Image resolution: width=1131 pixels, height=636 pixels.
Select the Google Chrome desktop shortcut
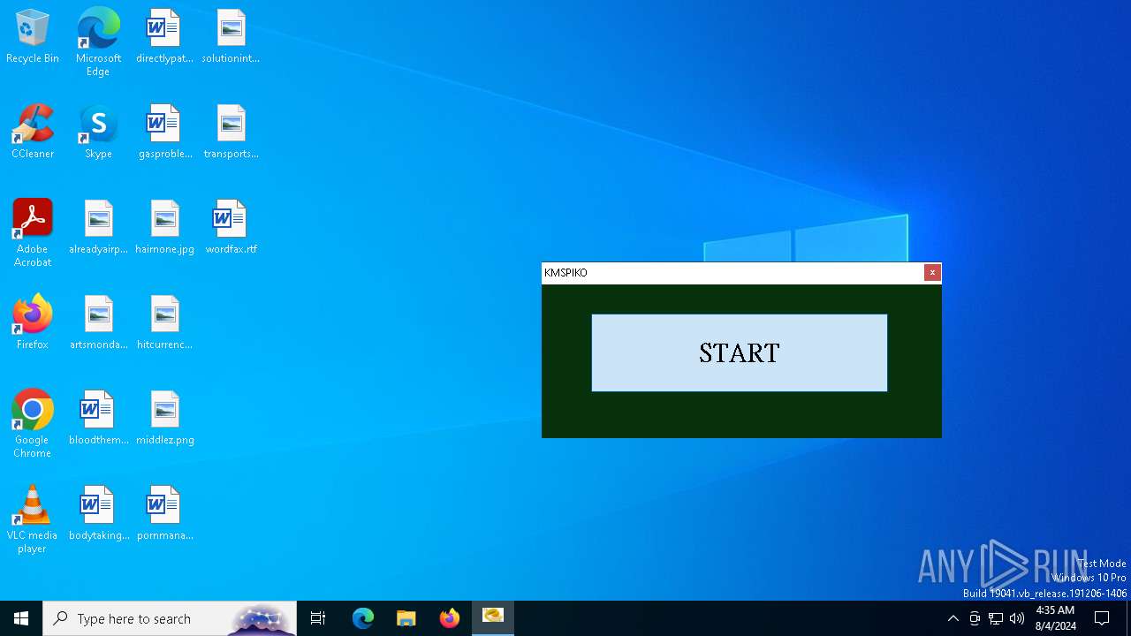pos(33,424)
